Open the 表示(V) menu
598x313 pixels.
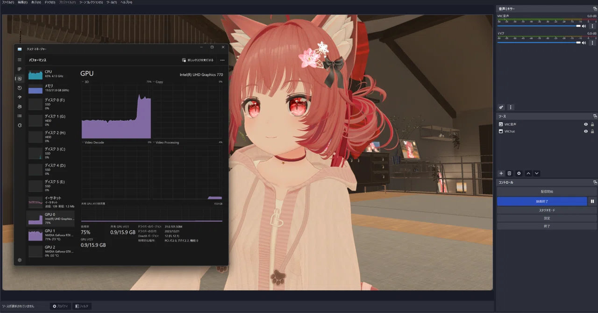[36, 2]
